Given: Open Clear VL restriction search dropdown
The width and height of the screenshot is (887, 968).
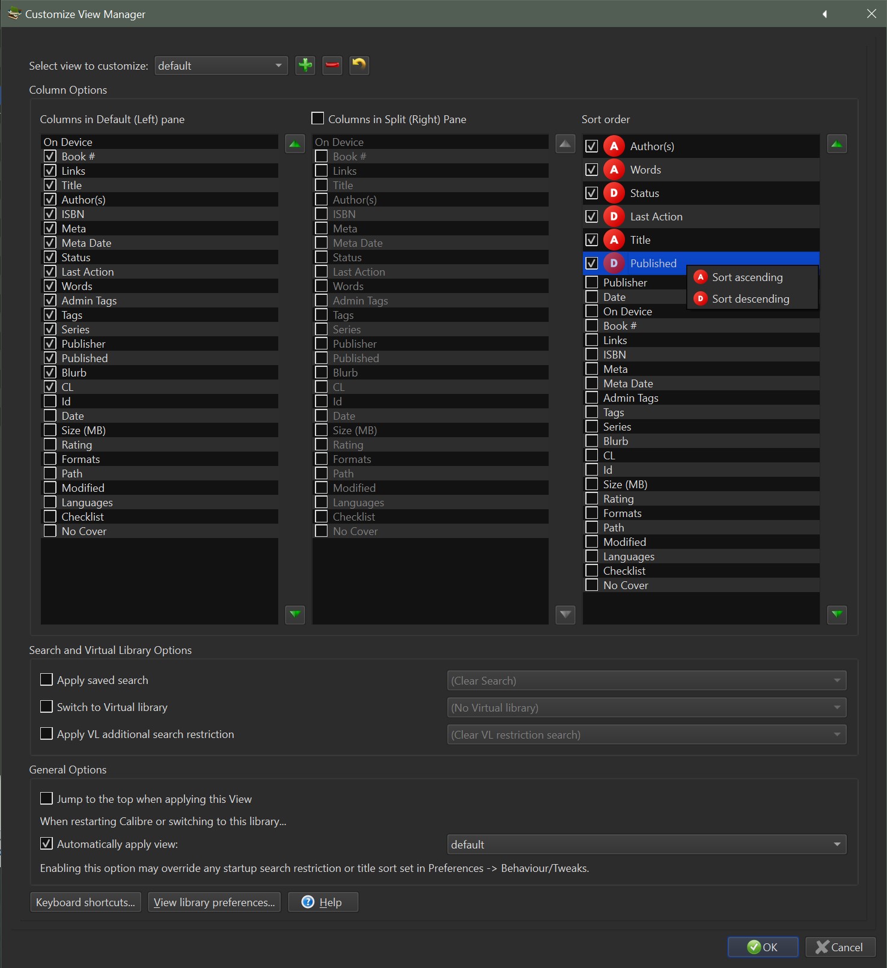Looking at the screenshot, I should point(647,734).
